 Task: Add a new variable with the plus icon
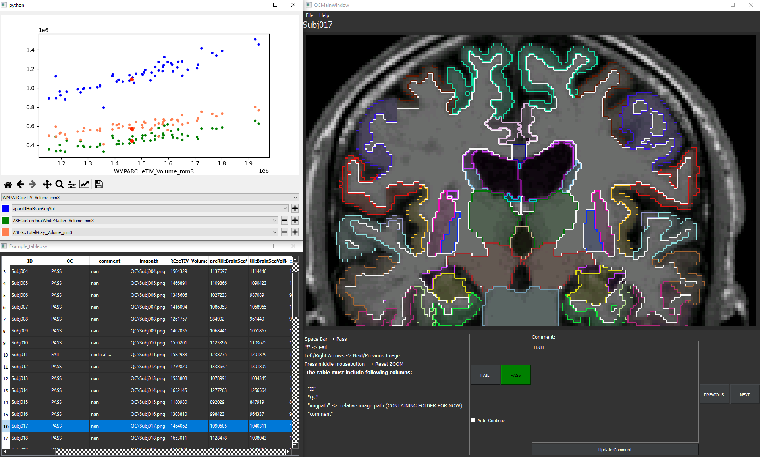click(x=295, y=208)
